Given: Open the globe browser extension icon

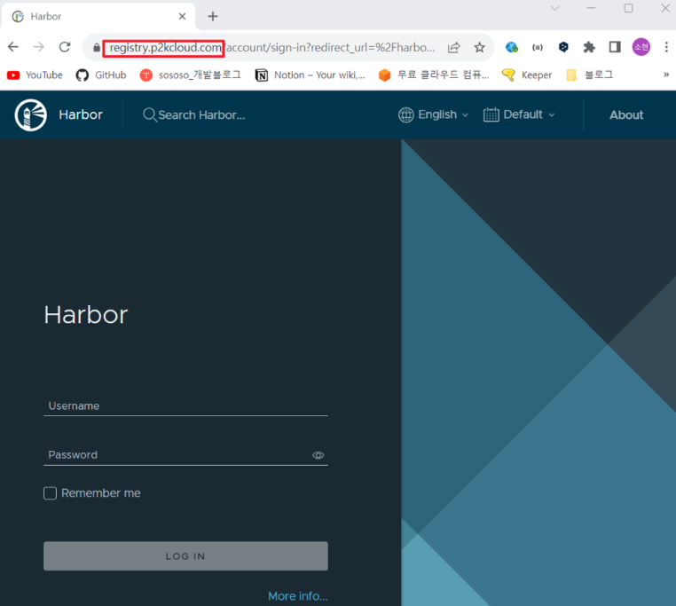Looking at the screenshot, I should coord(512,47).
